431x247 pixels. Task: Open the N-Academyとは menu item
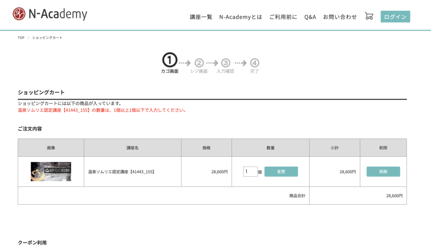(x=240, y=17)
